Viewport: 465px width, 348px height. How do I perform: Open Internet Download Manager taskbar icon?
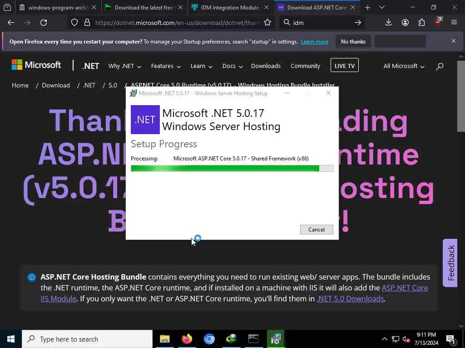(x=231, y=339)
